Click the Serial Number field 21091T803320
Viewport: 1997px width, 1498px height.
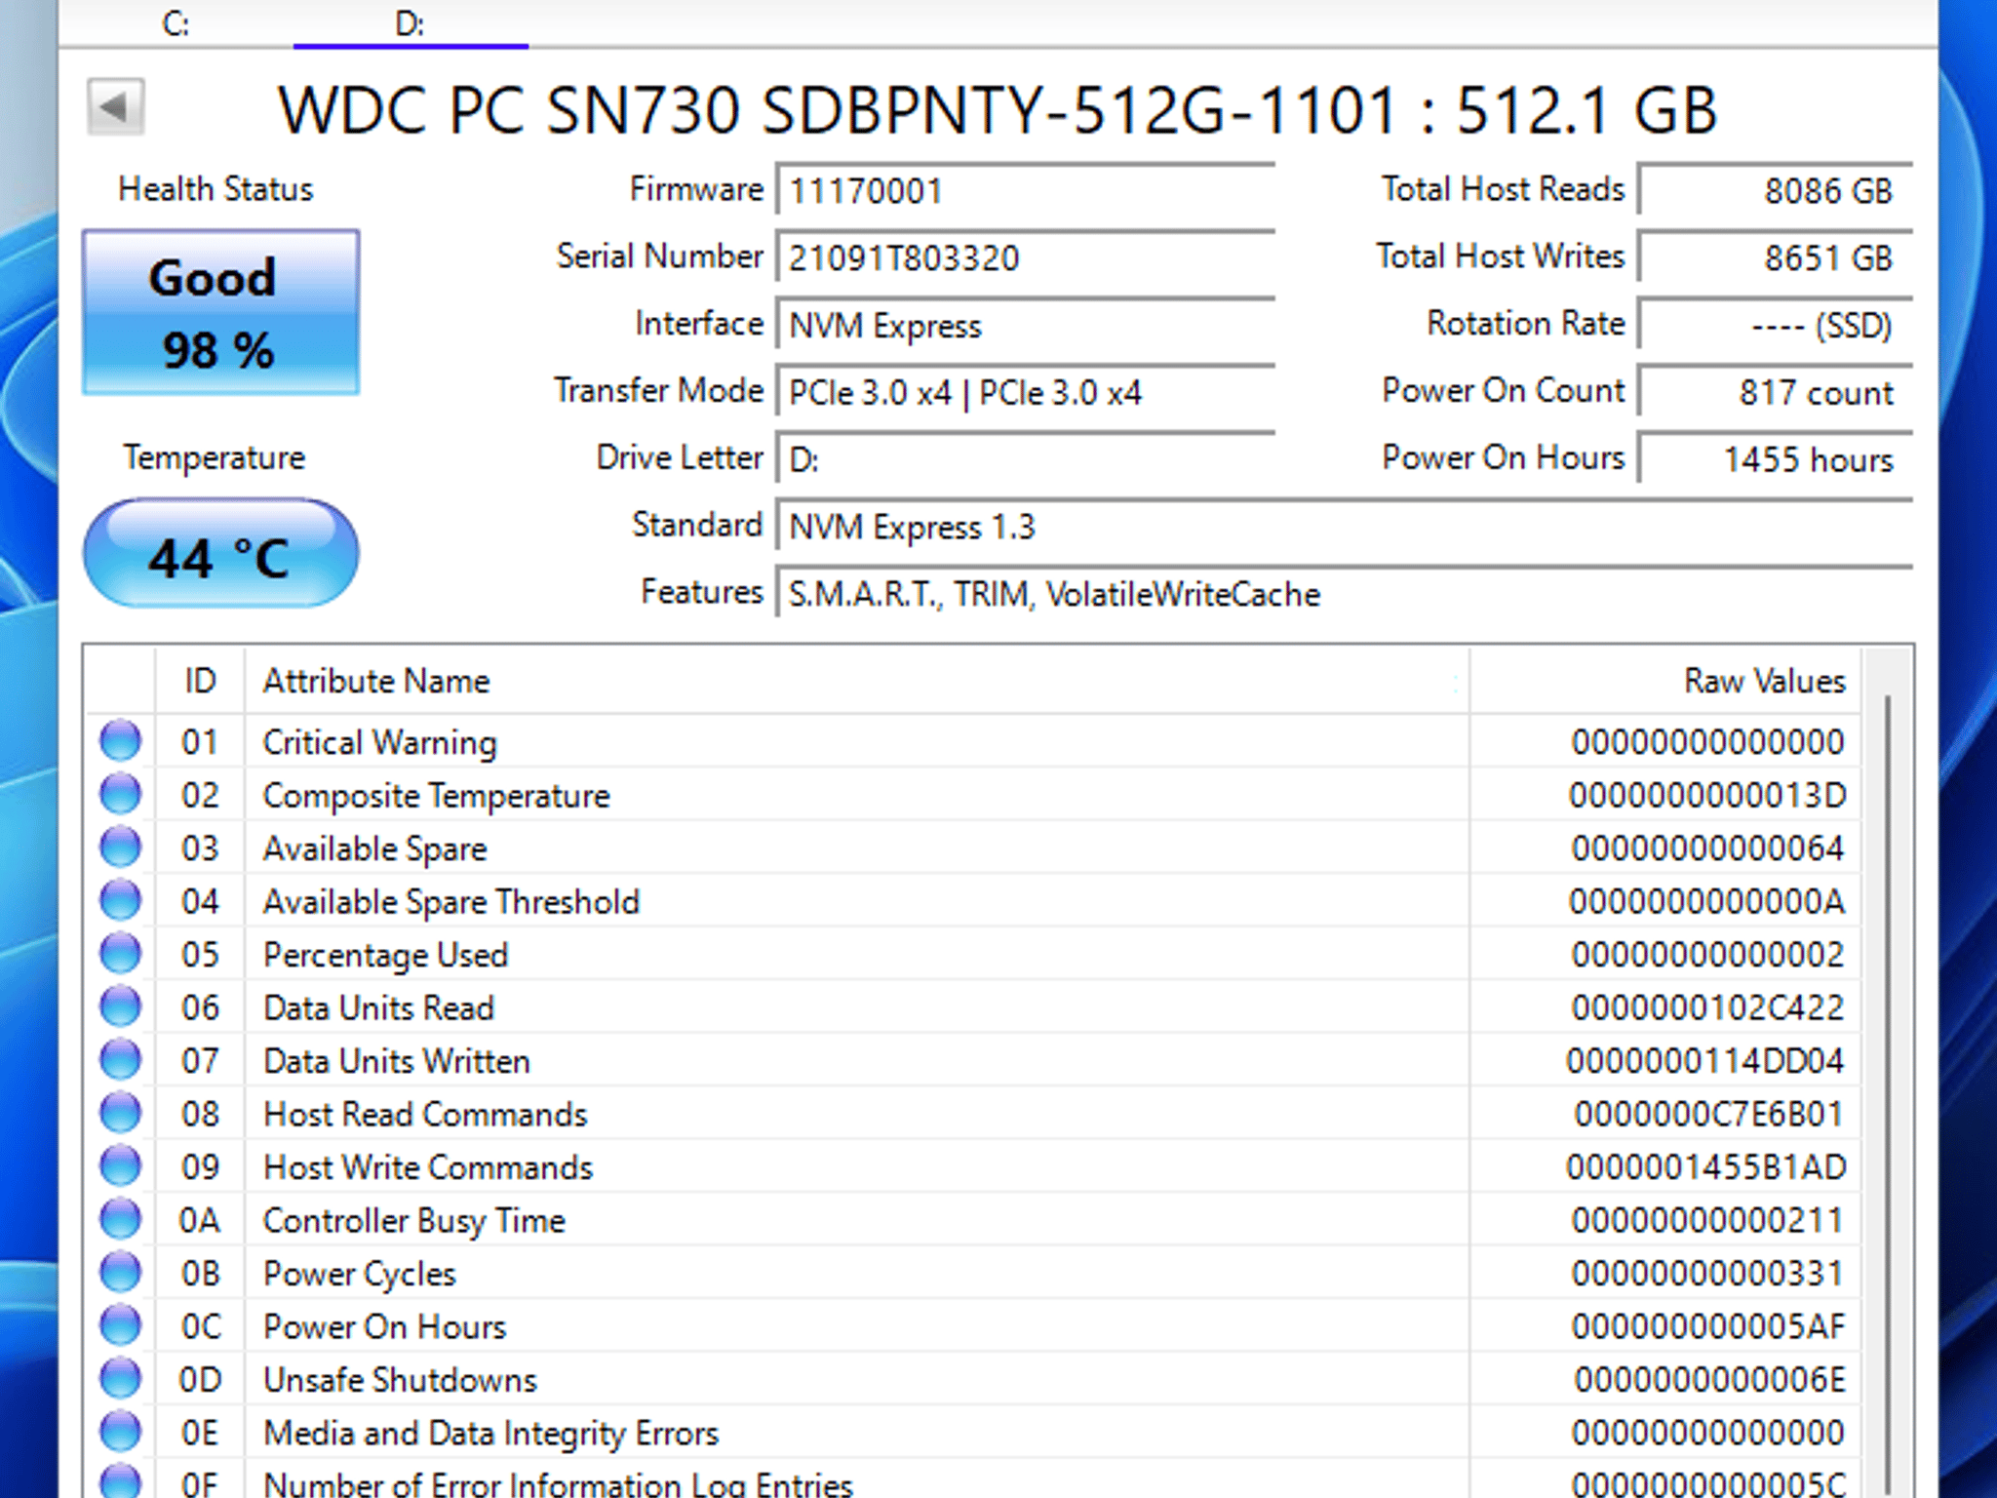[1026, 257]
